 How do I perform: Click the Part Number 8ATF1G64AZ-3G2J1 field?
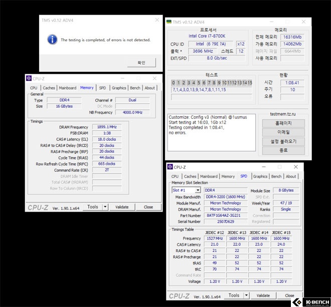(226, 215)
